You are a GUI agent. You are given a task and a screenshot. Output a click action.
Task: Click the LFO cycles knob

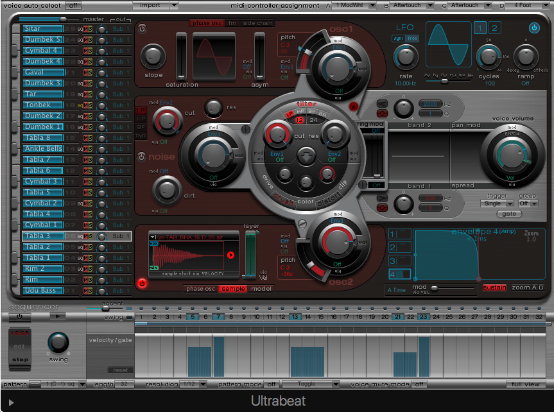pos(489,56)
